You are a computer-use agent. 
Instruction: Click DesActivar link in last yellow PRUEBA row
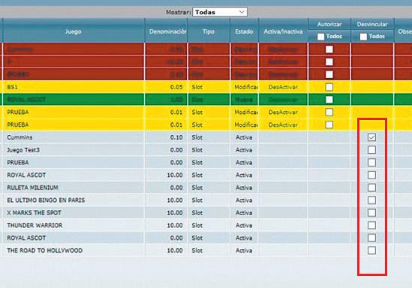(283, 125)
